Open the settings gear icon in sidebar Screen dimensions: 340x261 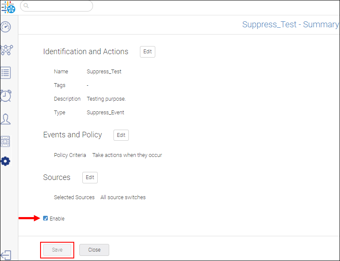tap(6, 161)
